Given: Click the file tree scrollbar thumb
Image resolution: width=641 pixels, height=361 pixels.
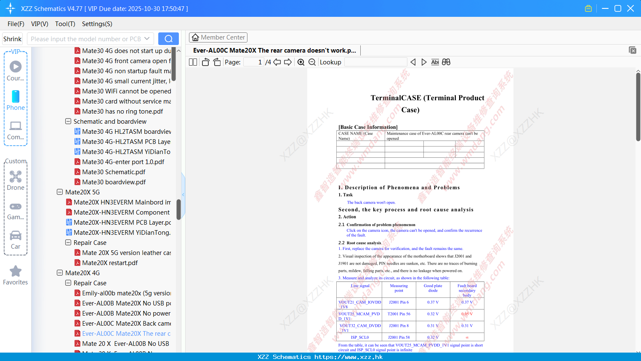Looking at the screenshot, I should tap(178, 209).
